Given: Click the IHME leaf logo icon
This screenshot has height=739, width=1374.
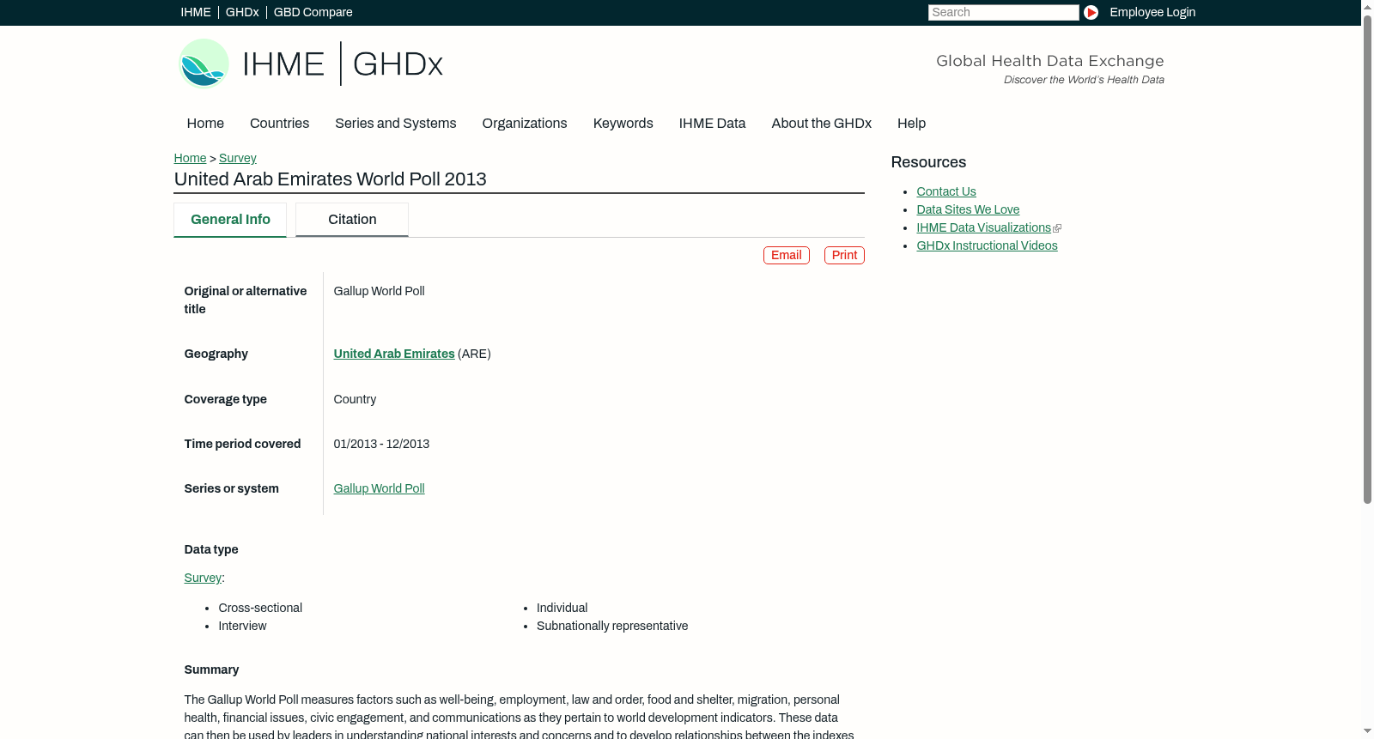Looking at the screenshot, I should (x=204, y=64).
